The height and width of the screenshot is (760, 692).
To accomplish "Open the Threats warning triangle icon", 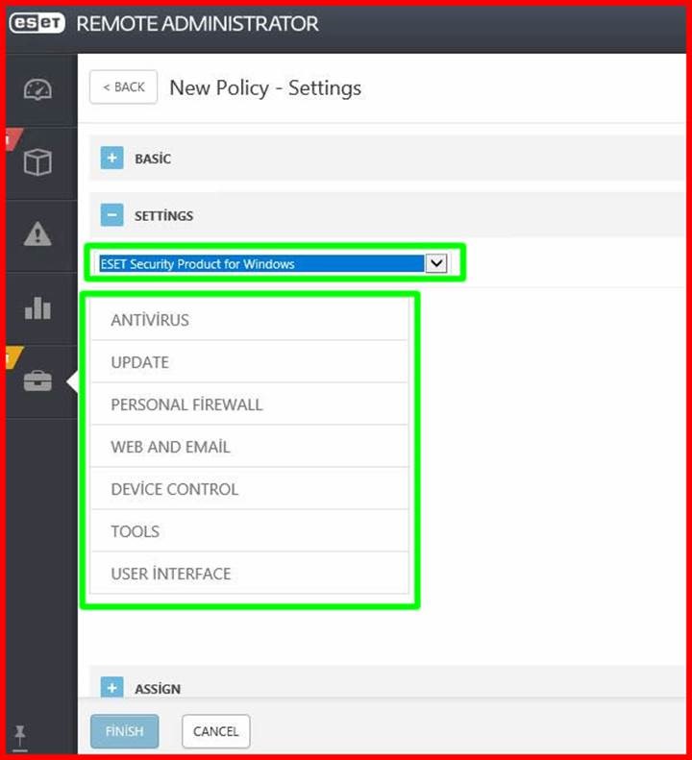I will pos(37,234).
